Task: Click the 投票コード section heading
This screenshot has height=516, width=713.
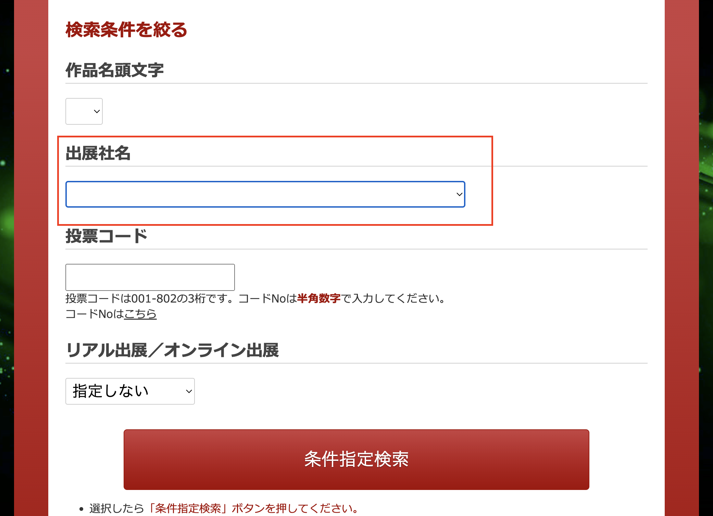Action: pyautogui.click(x=106, y=236)
